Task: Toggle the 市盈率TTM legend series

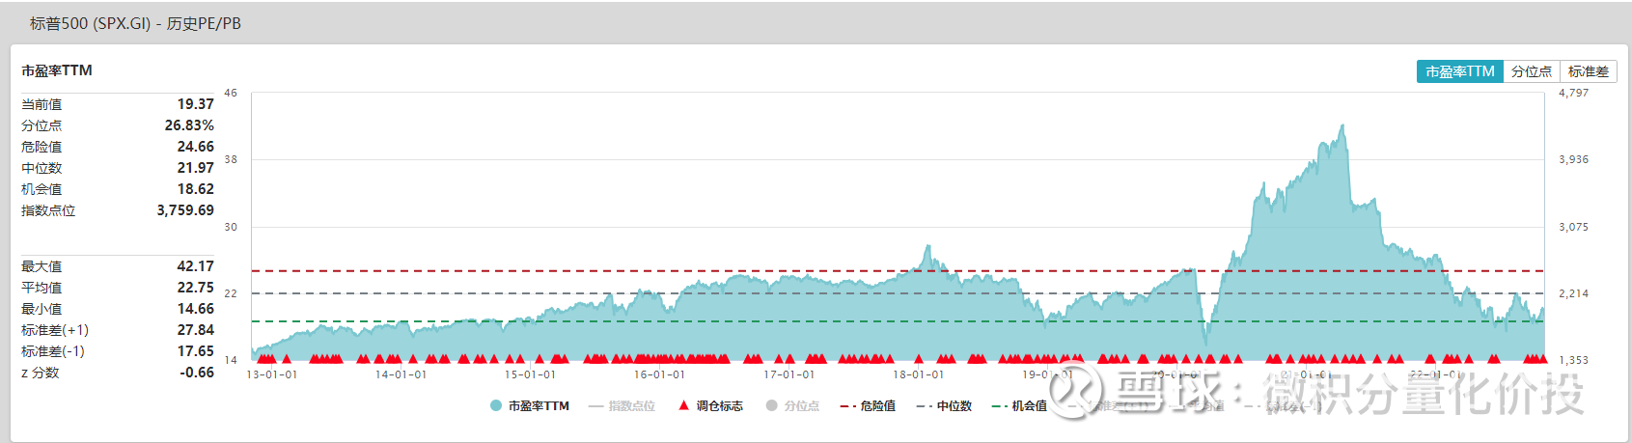Action: pos(530,406)
